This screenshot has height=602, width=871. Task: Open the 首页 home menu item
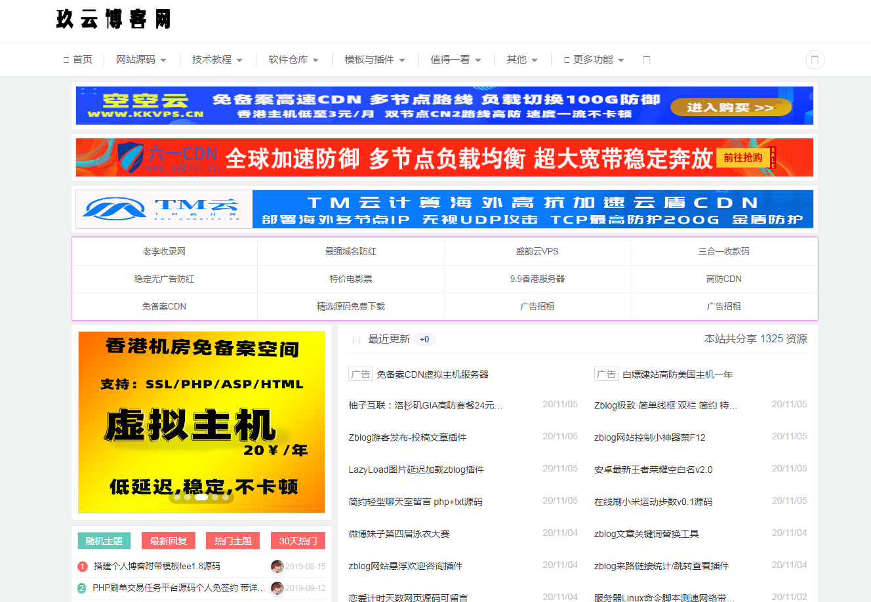coord(78,60)
